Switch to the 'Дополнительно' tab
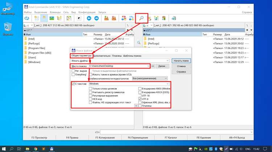 [x=102, y=56]
